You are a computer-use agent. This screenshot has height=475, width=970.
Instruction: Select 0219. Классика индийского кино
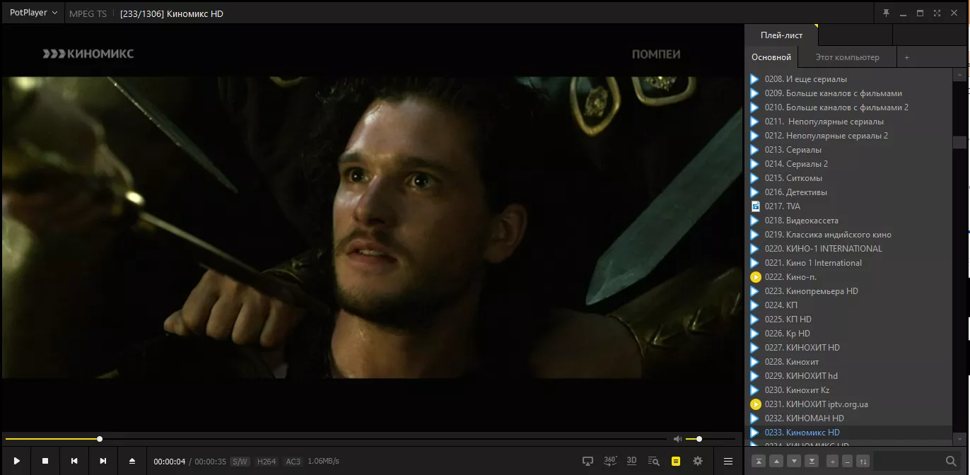tap(849, 235)
